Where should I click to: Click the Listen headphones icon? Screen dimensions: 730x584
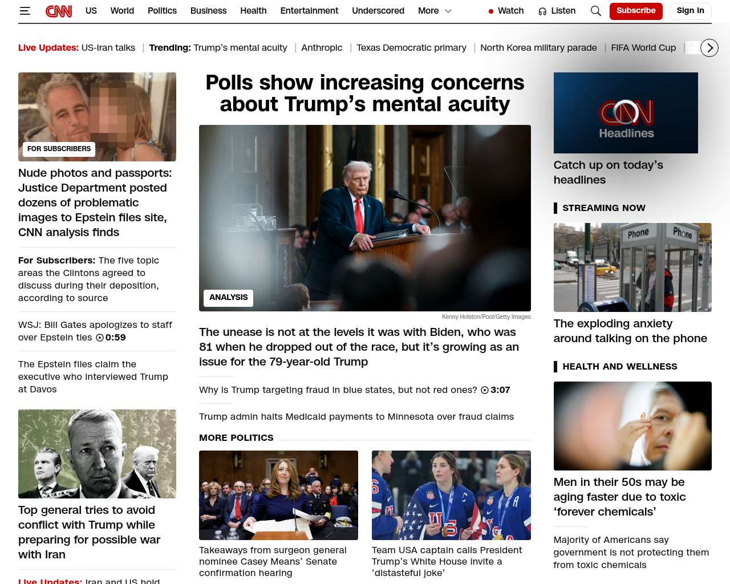point(542,11)
